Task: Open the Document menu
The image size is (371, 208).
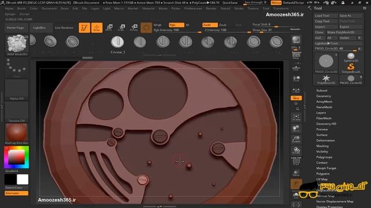Action: tap(49, 8)
